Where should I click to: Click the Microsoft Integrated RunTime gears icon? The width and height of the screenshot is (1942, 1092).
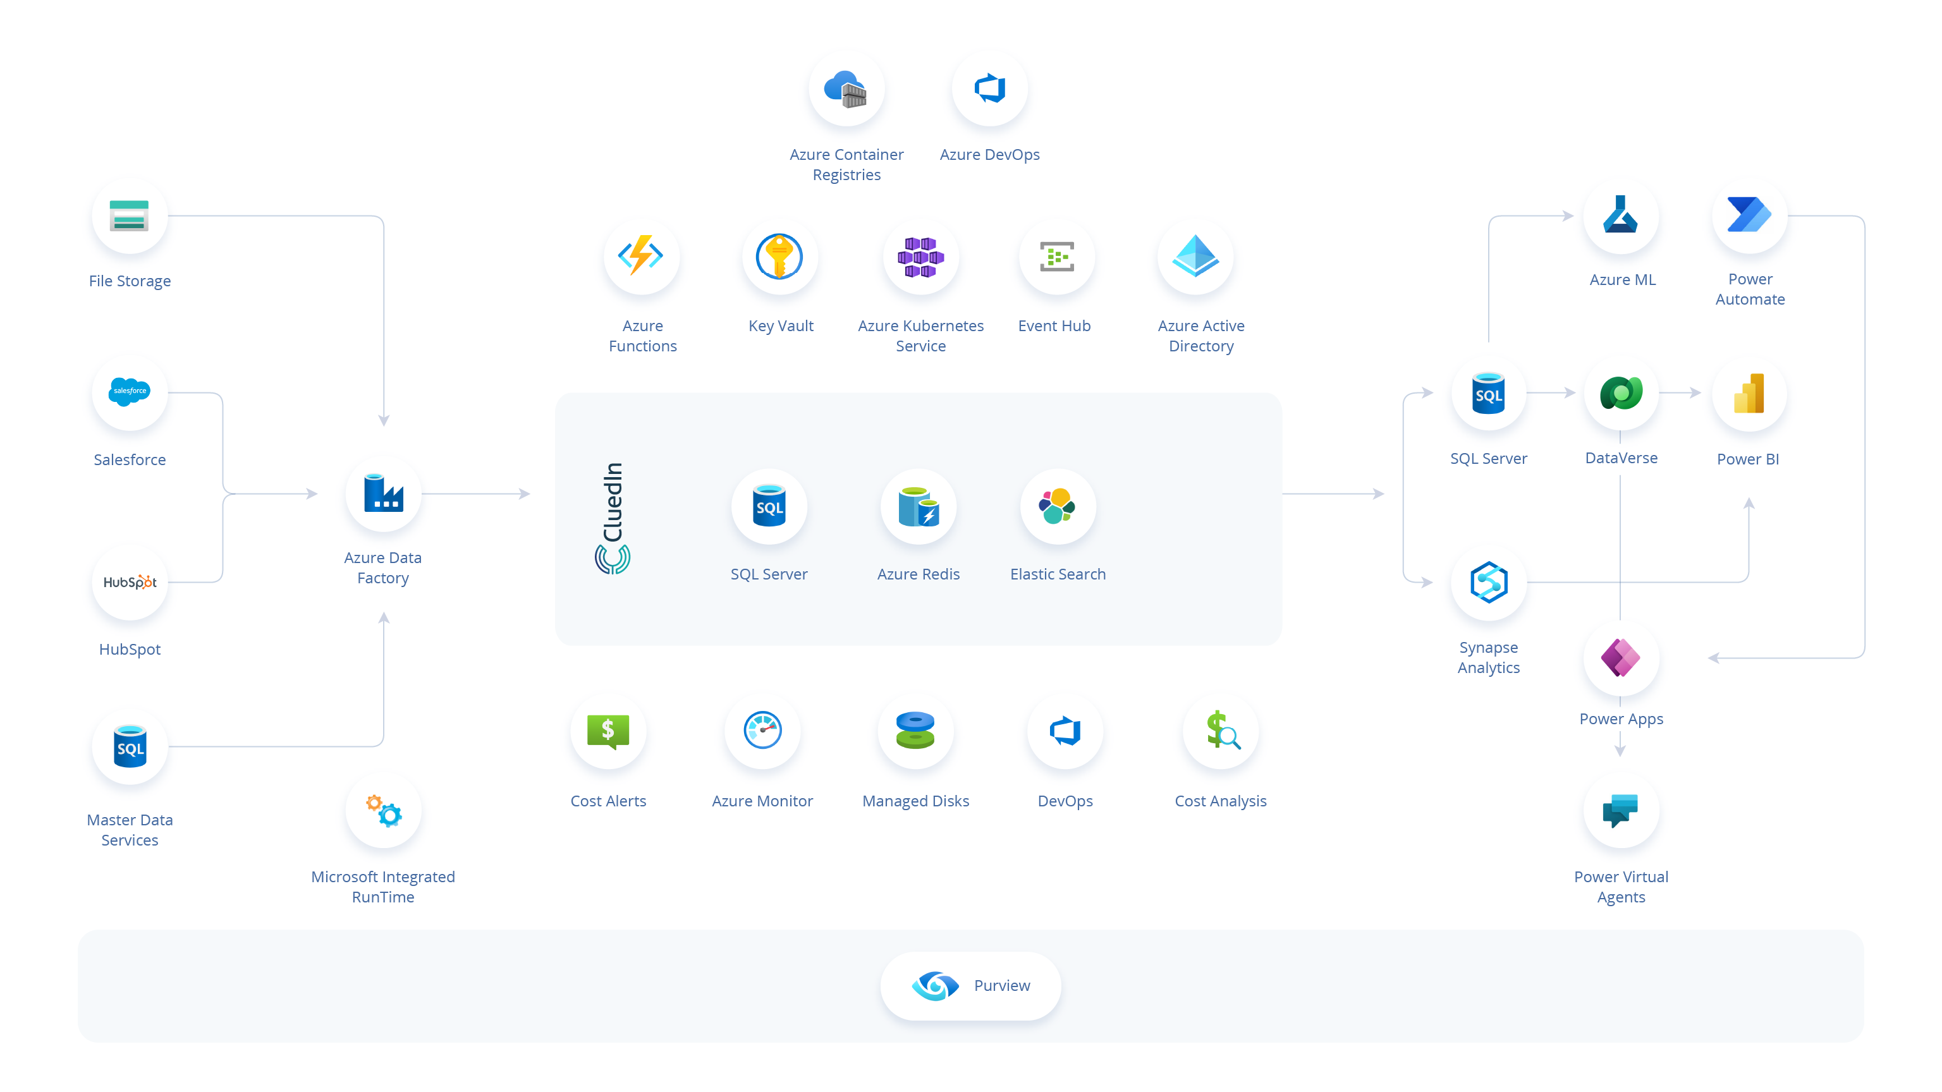pos(383,811)
